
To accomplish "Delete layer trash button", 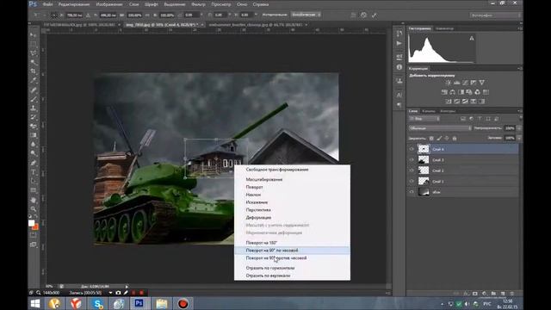I will point(511,294).
